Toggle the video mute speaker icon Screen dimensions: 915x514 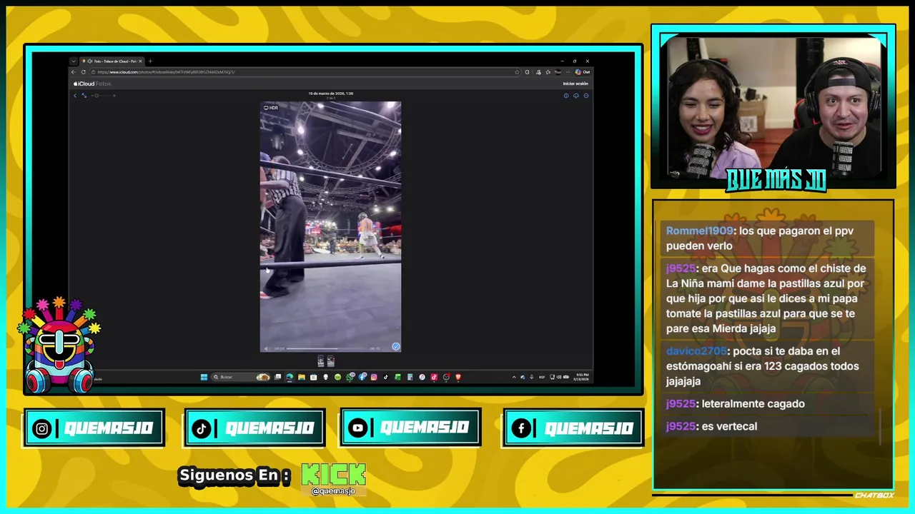coord(267,348)
